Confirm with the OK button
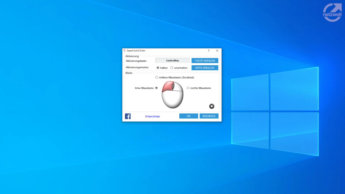345x194 pixels. pos(188,116)
